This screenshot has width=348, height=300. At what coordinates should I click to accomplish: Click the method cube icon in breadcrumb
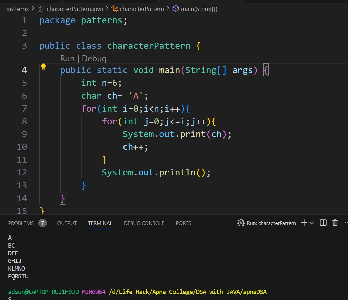[176, 9]
